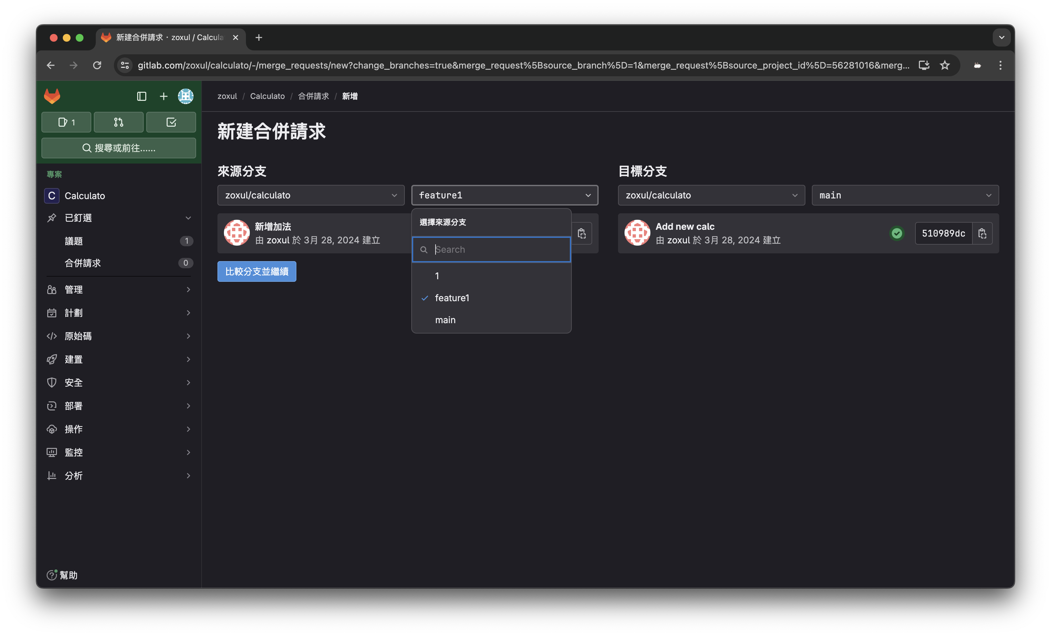The height and width of the screenshot is (636, 1051).
Task: Select branch feature1 in dropdown list
Action: pyautogui.click(x=452, y=298)
